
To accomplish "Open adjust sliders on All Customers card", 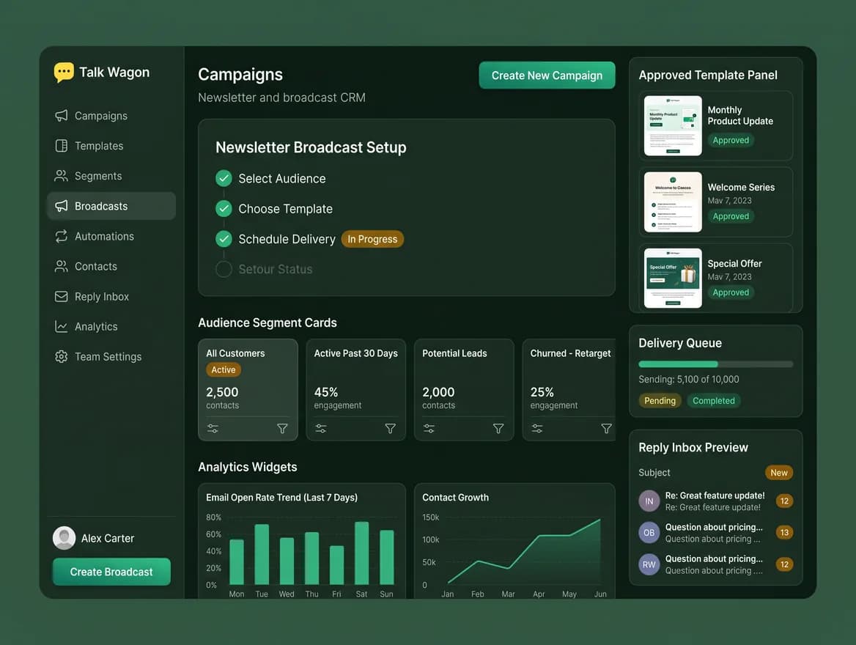I will pos(213,429).
